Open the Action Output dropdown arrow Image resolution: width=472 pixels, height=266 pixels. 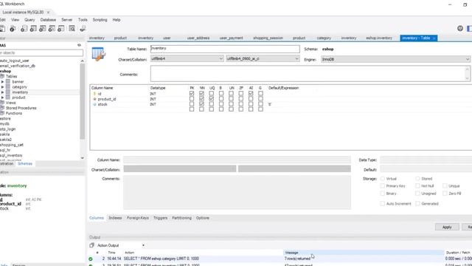click(x=143, y=245)
